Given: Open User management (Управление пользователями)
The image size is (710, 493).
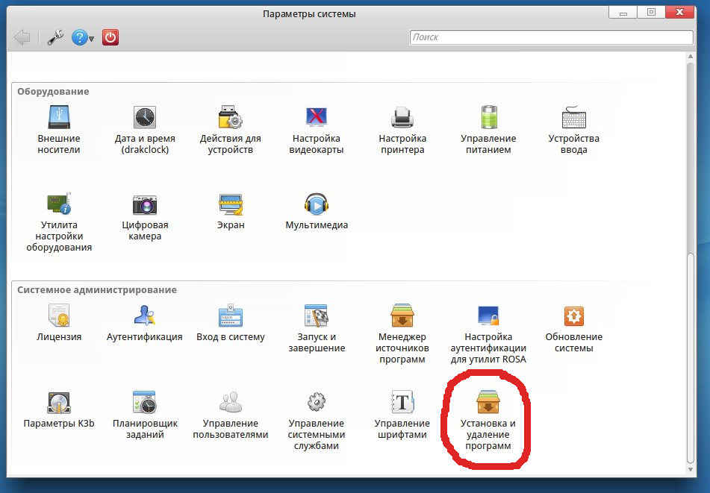Looking at the screenshot, I should pos(231,415).
